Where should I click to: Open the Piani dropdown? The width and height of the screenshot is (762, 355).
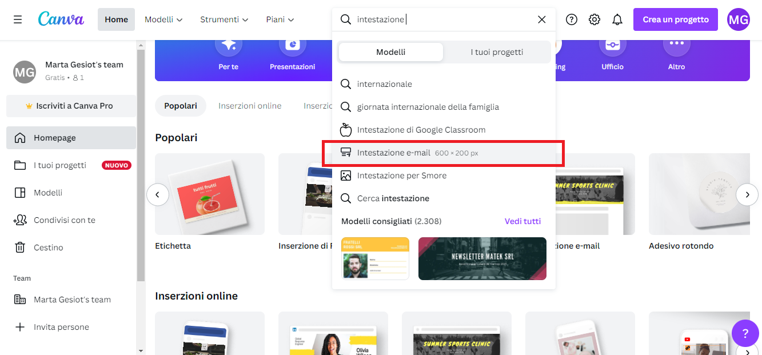coord(280,19)
